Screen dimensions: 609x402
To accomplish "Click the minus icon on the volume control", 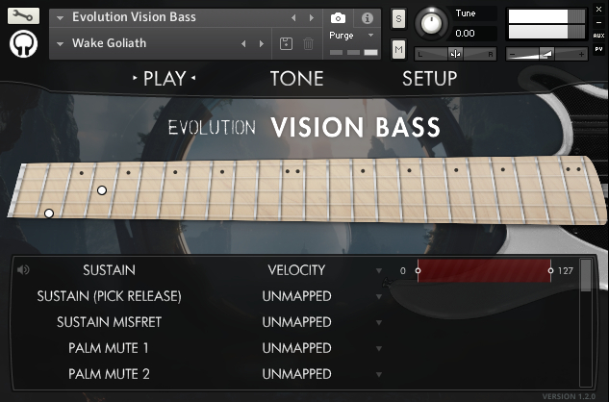I will (x=512, y=55).
